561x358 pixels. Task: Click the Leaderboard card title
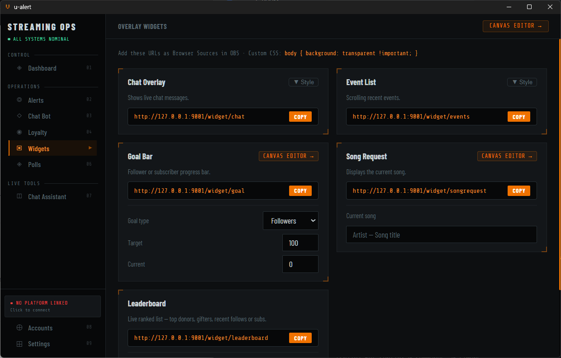pyautogui.click(x=147, y=303)
